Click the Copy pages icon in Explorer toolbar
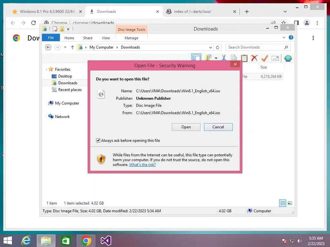330x247 pixels. pyautogui.click(x=234, y=58)
